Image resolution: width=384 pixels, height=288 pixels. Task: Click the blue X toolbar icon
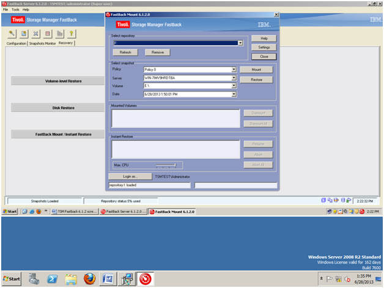[x=35, y=34]
